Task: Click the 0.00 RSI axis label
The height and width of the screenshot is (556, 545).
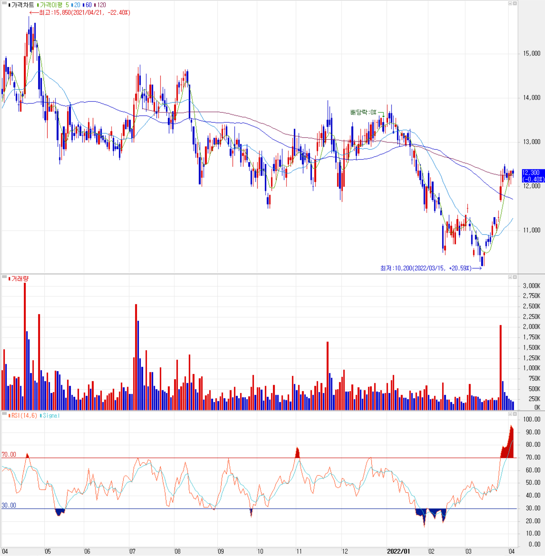Action: [x=535, y=544]
